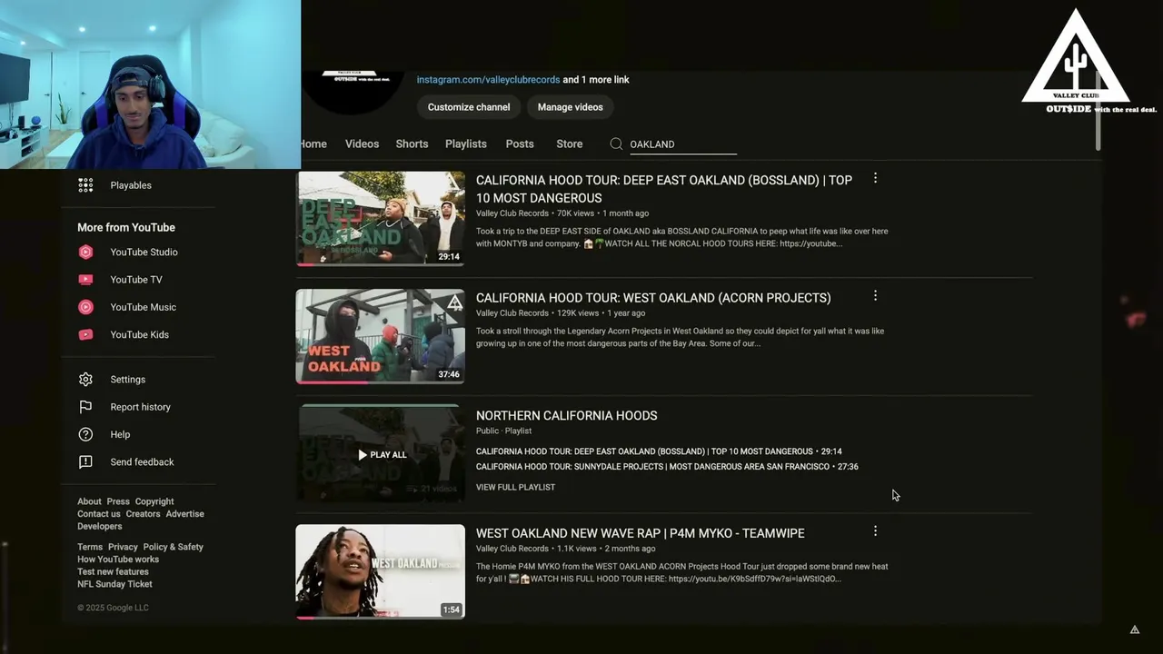Click the channel search magnifier icon
The image size is (1163, 654).
pyautogui.click(x=616, y=144)
